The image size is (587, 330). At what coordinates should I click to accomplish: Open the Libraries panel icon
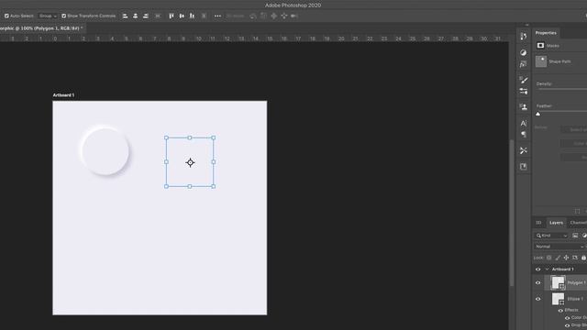[x=524, y=167]
